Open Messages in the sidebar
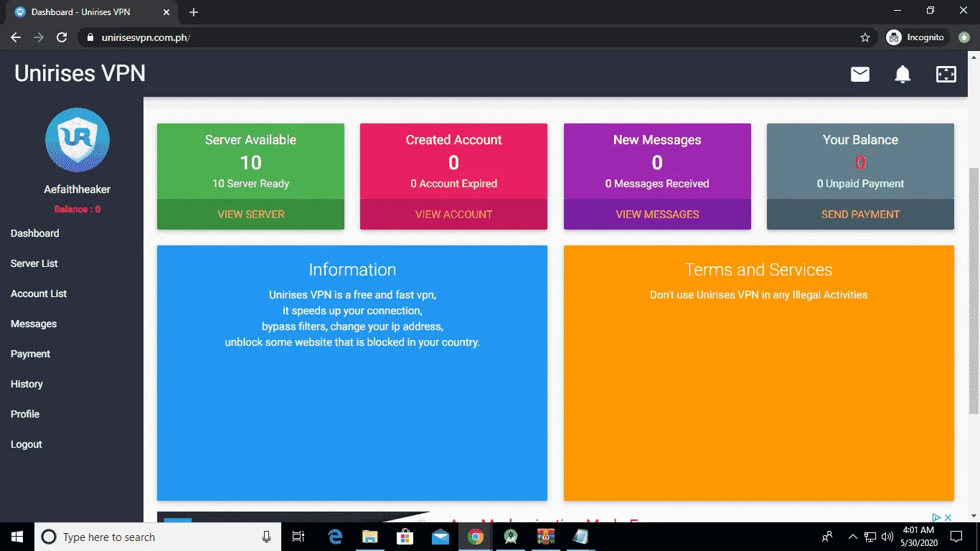 pos(34,324)
